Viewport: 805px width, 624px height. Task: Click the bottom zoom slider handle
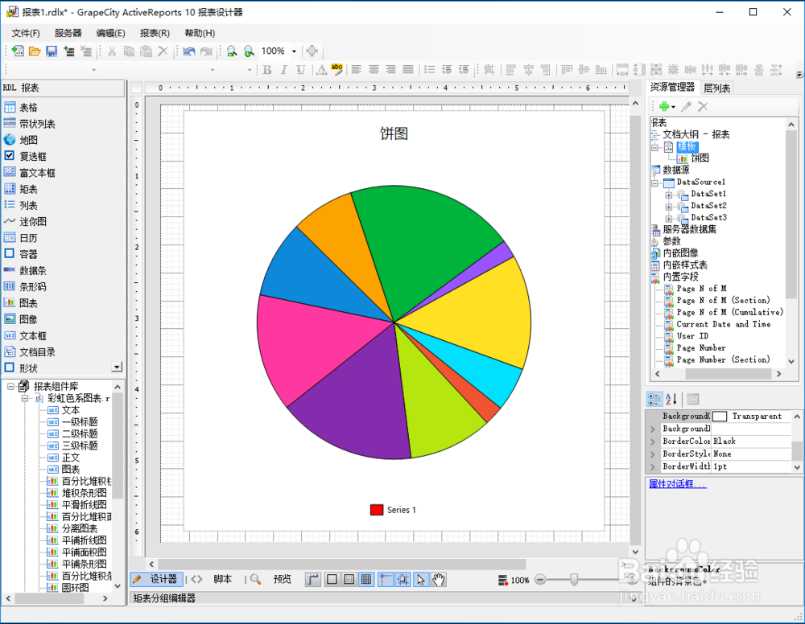coord(574,580)
